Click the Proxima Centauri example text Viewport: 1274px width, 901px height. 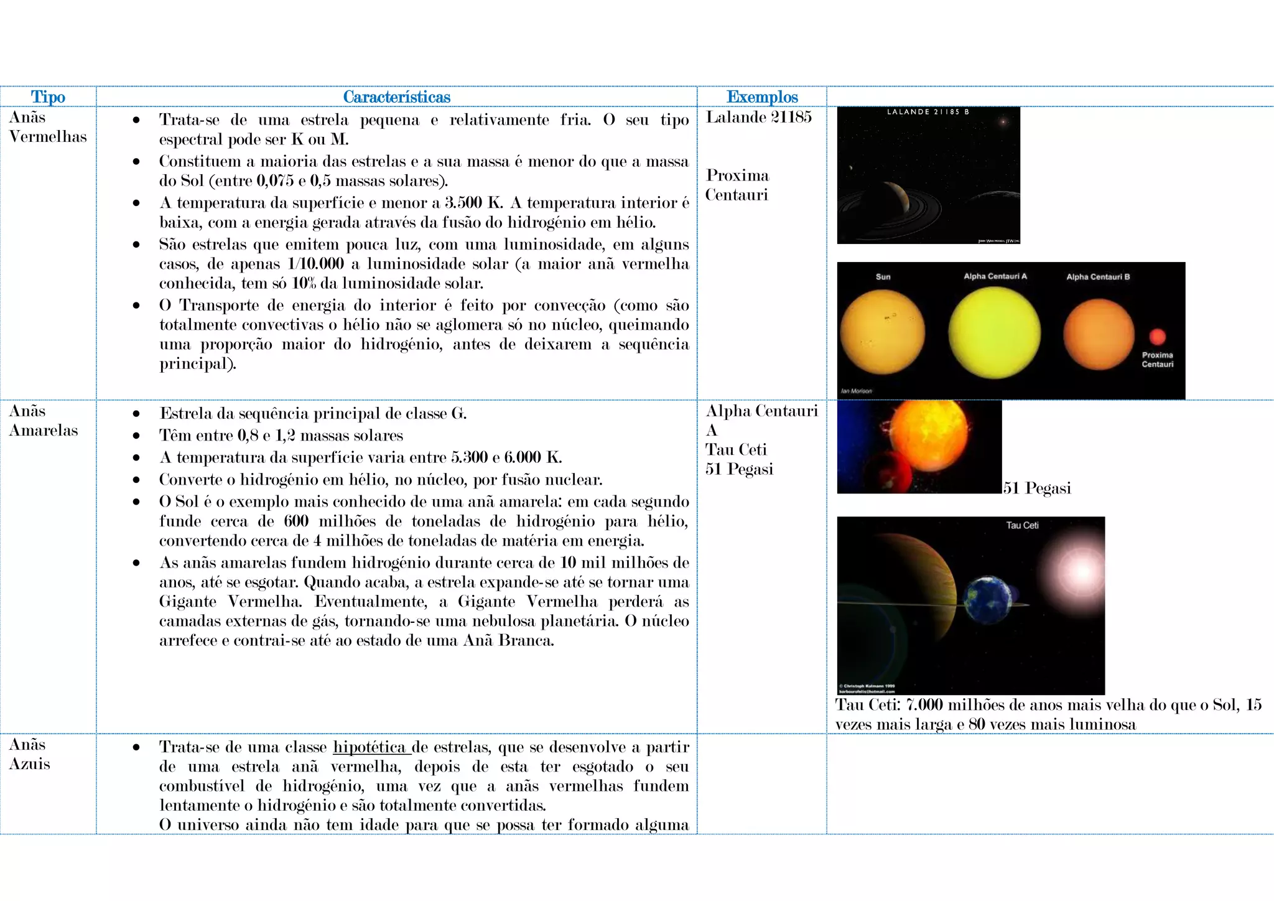(x=737, y=185)
